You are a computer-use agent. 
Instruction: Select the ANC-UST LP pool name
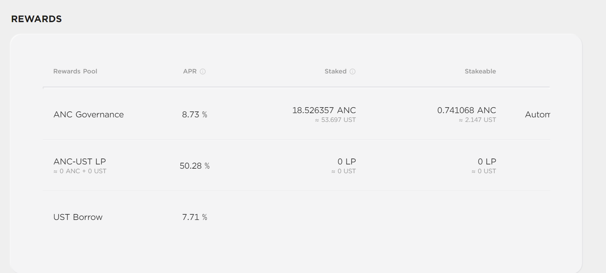point(80,162)
